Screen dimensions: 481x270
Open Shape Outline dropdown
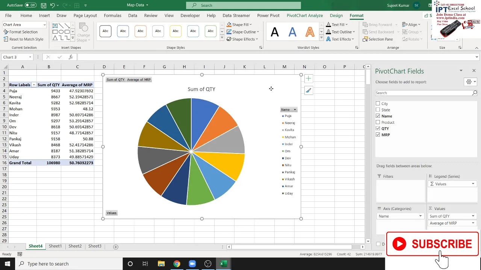(258, 32)
